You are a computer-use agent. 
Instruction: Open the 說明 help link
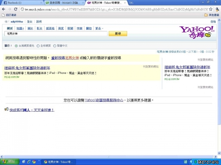point(39,22)
